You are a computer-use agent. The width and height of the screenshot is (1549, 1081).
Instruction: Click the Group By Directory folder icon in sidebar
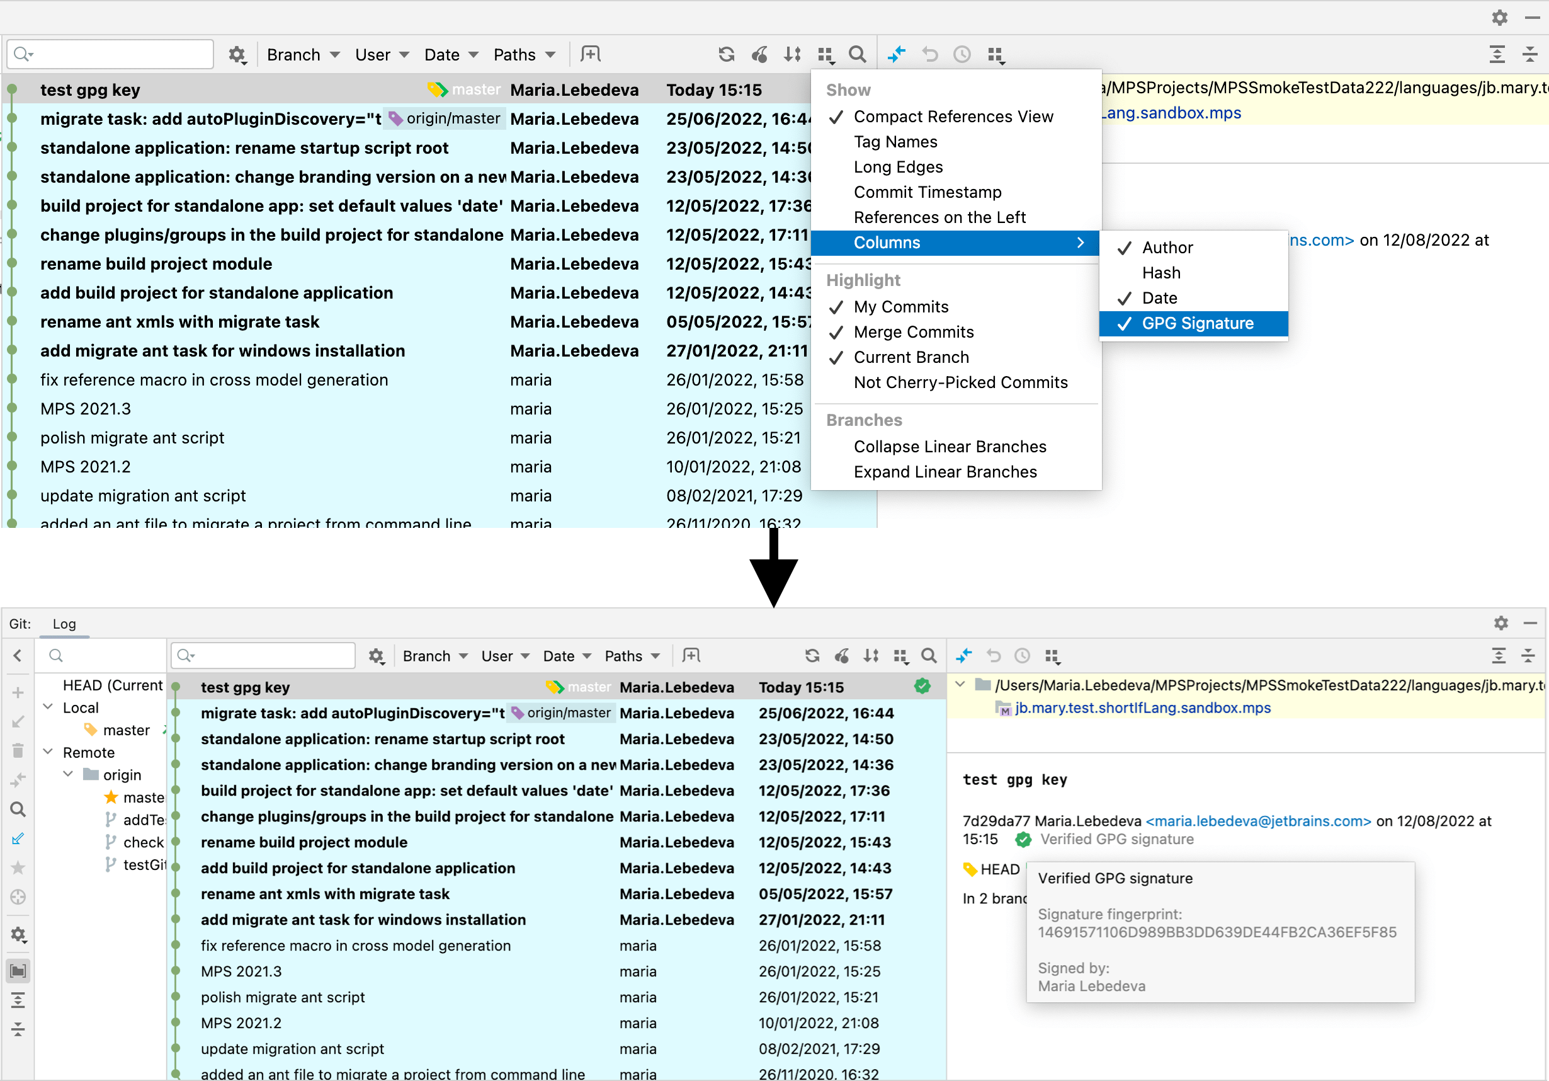18,971
